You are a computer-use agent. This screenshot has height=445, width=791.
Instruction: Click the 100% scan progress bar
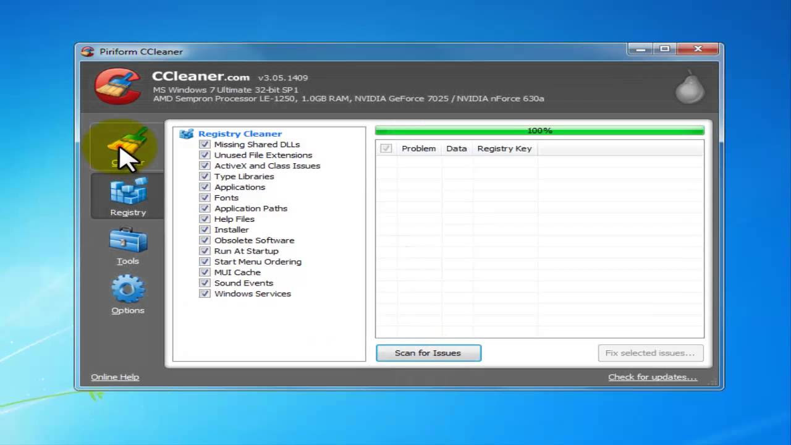pyautogui.click(x=539, y=130)
